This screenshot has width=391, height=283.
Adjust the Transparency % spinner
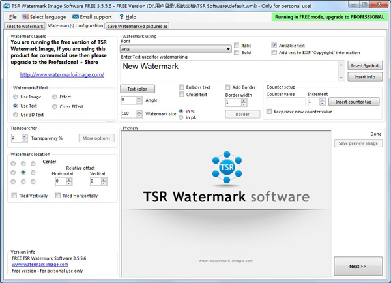25,138
